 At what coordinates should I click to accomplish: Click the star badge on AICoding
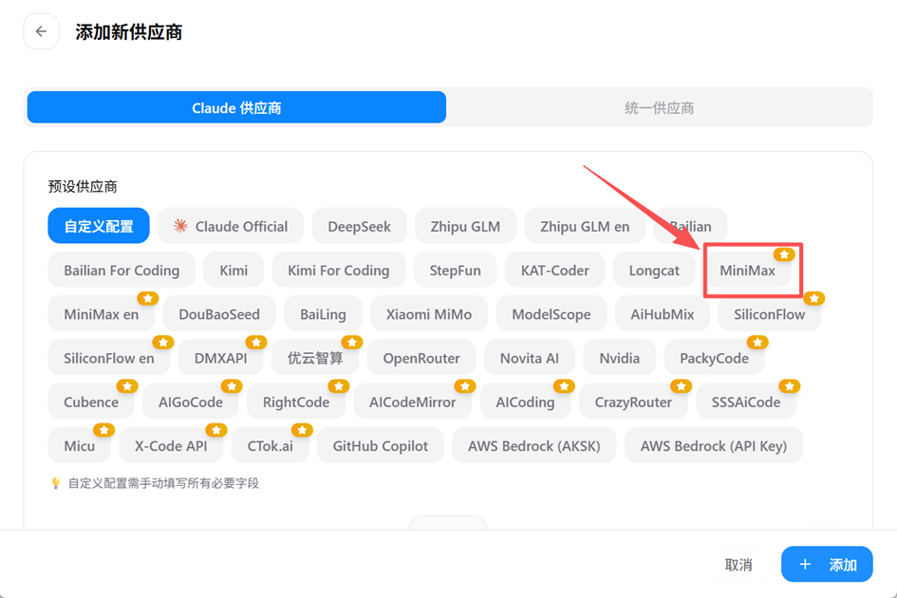[x=564, y=386]
